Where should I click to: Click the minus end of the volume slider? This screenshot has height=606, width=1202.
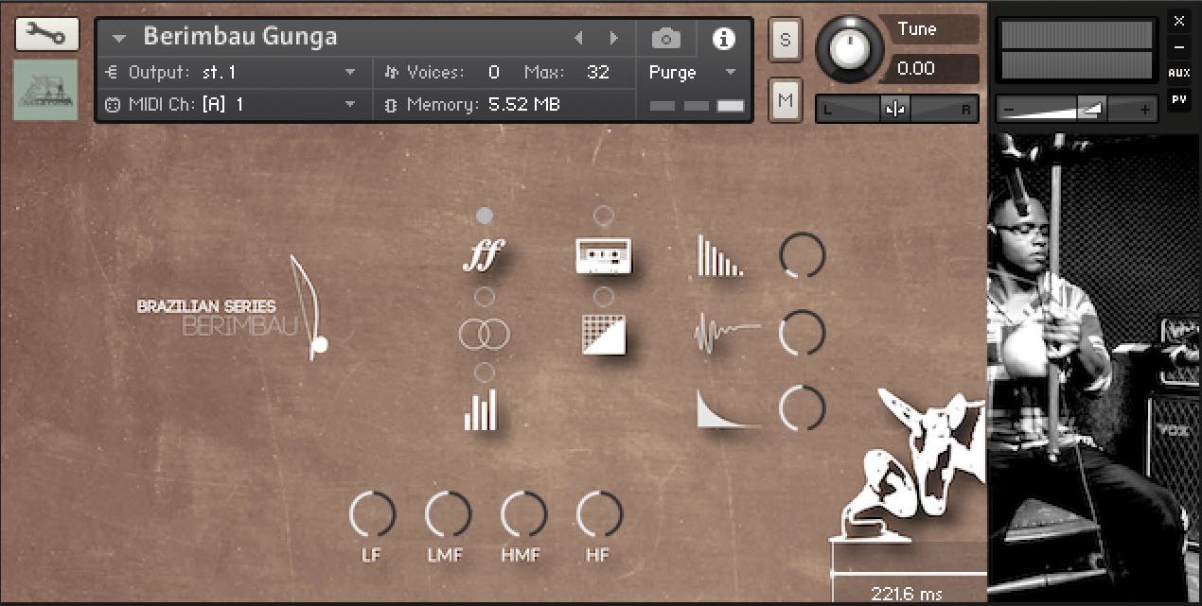[x=1009, y=111]
